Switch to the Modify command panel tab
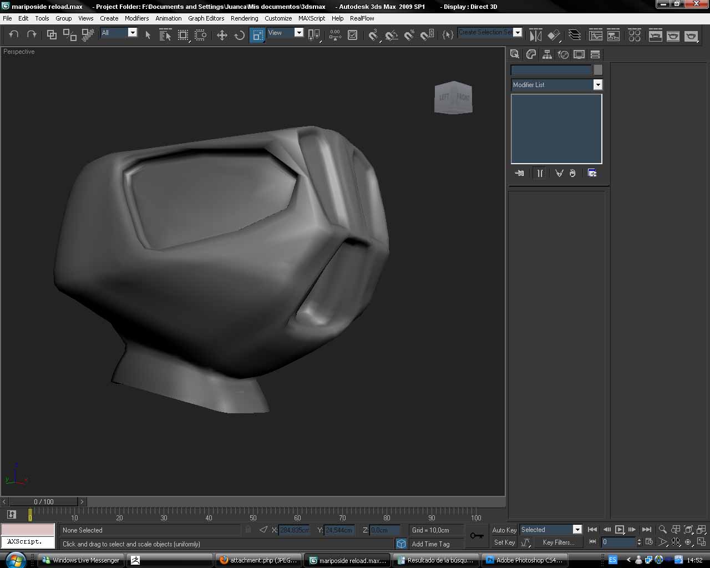The image size is (710, 568). point(531,54)
